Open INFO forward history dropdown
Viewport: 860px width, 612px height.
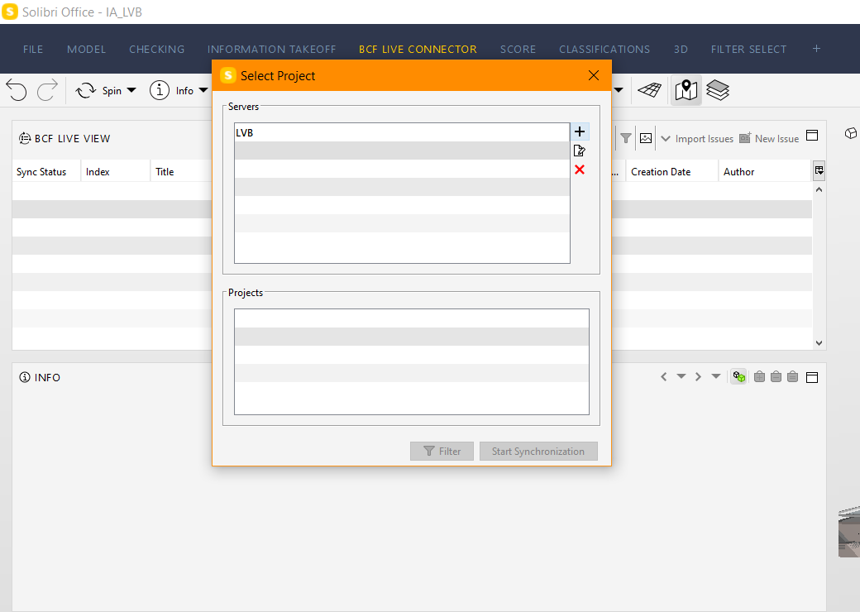(716, 376)
